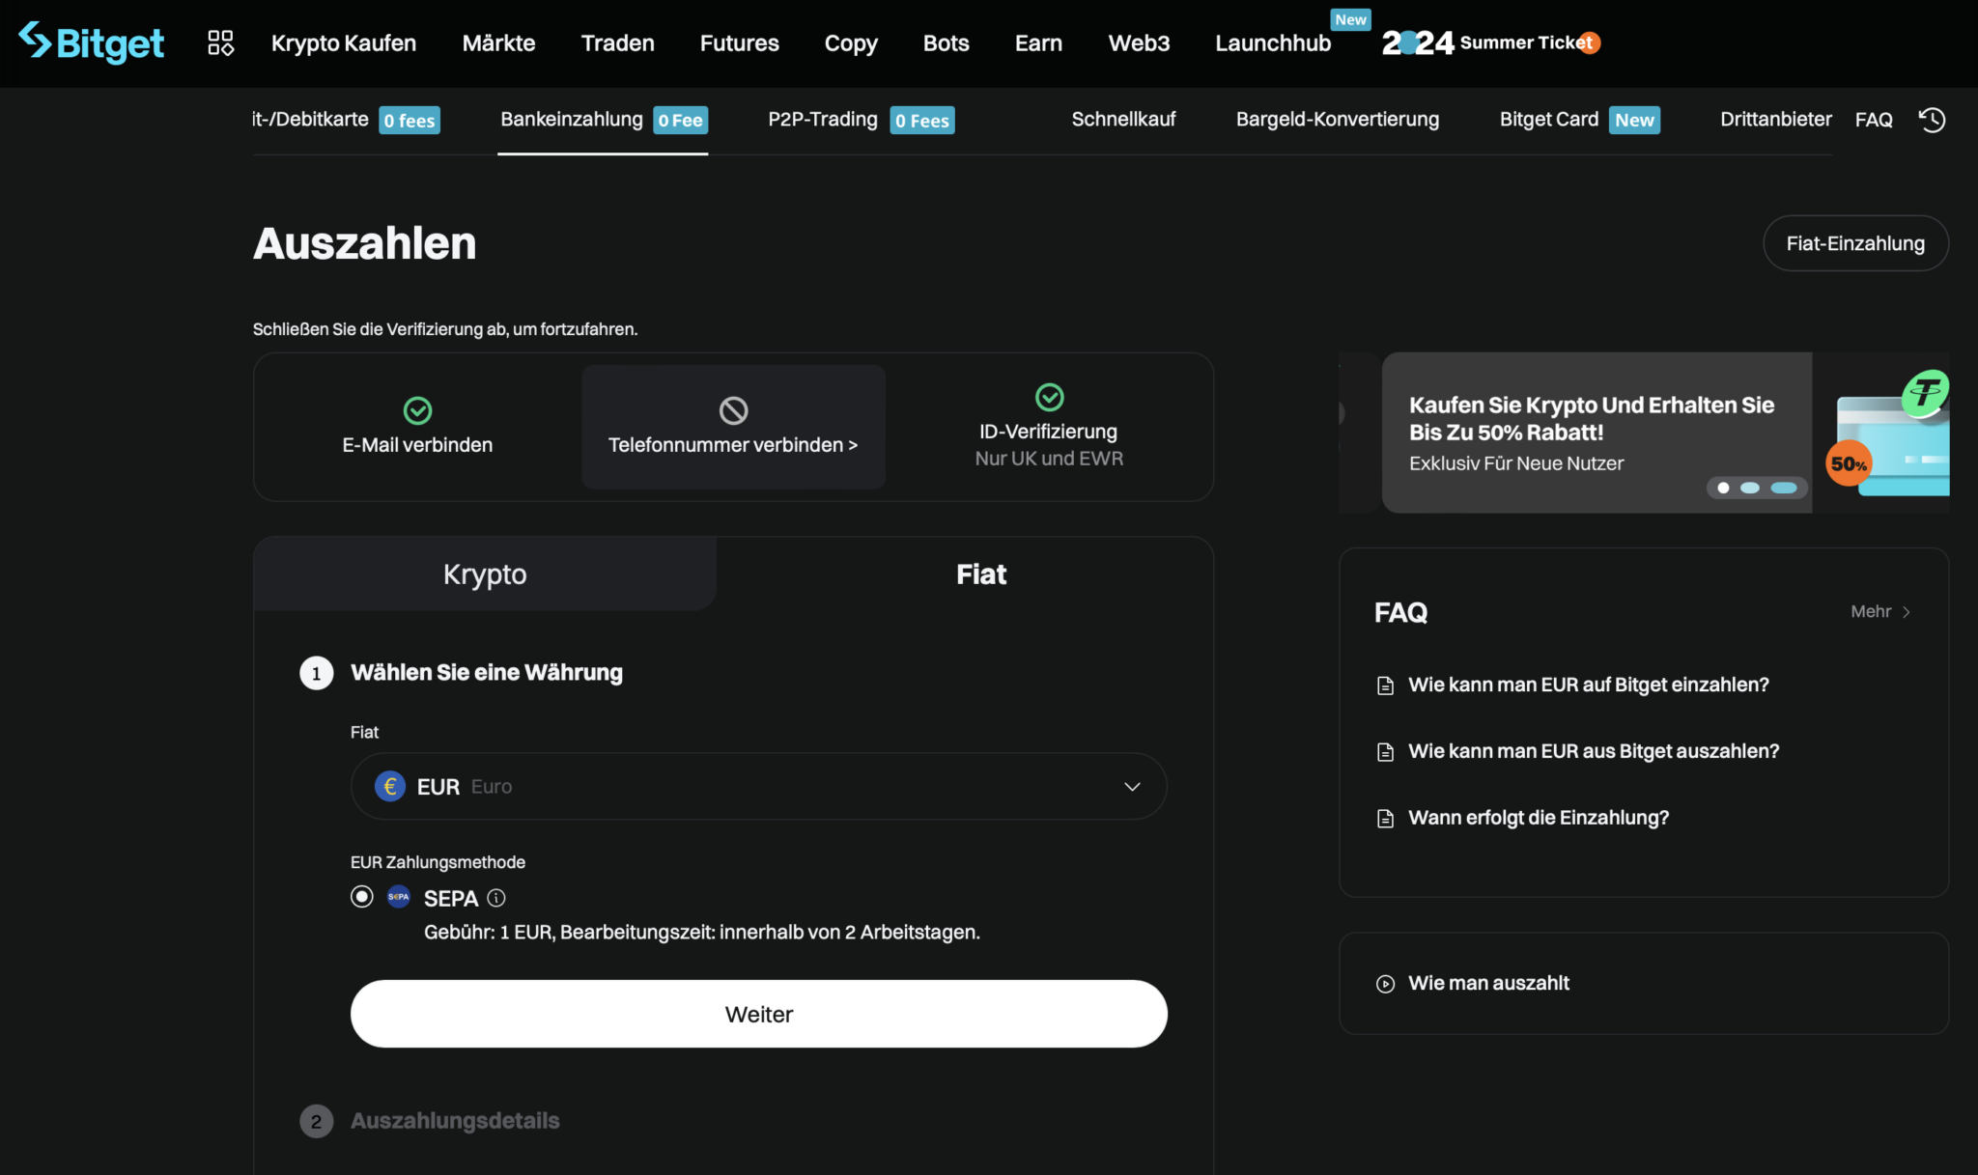The width and height of the screenshot is (1978, 1175).
Task: Open the apps grid menu icon
Action: [220, 42]
